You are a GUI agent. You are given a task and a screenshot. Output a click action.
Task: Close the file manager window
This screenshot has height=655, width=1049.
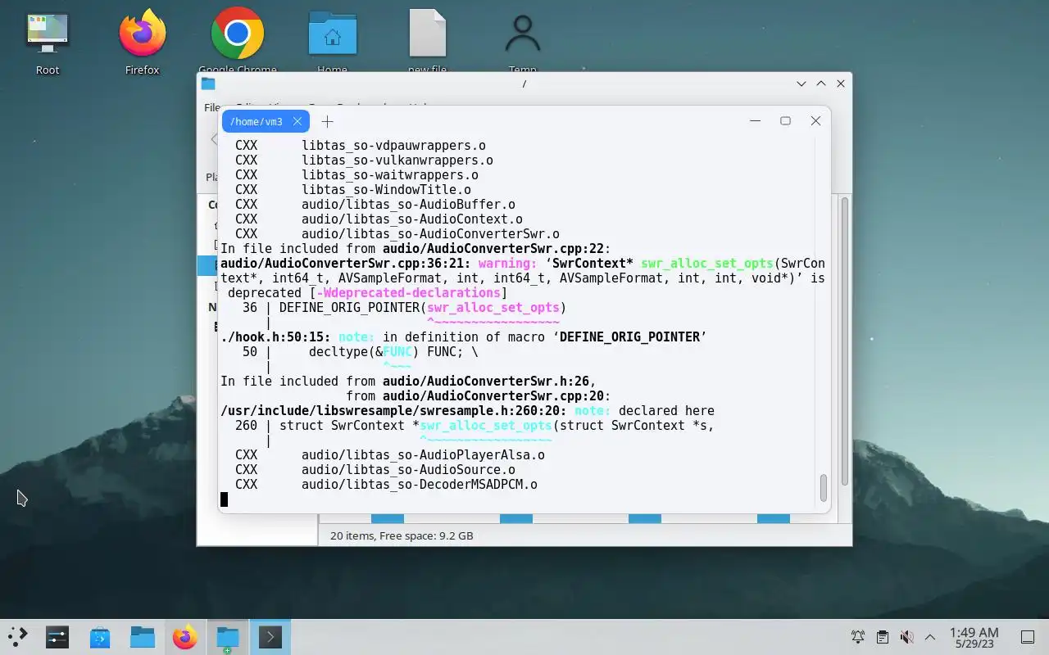pyautogui.click(x=841, y=84)
